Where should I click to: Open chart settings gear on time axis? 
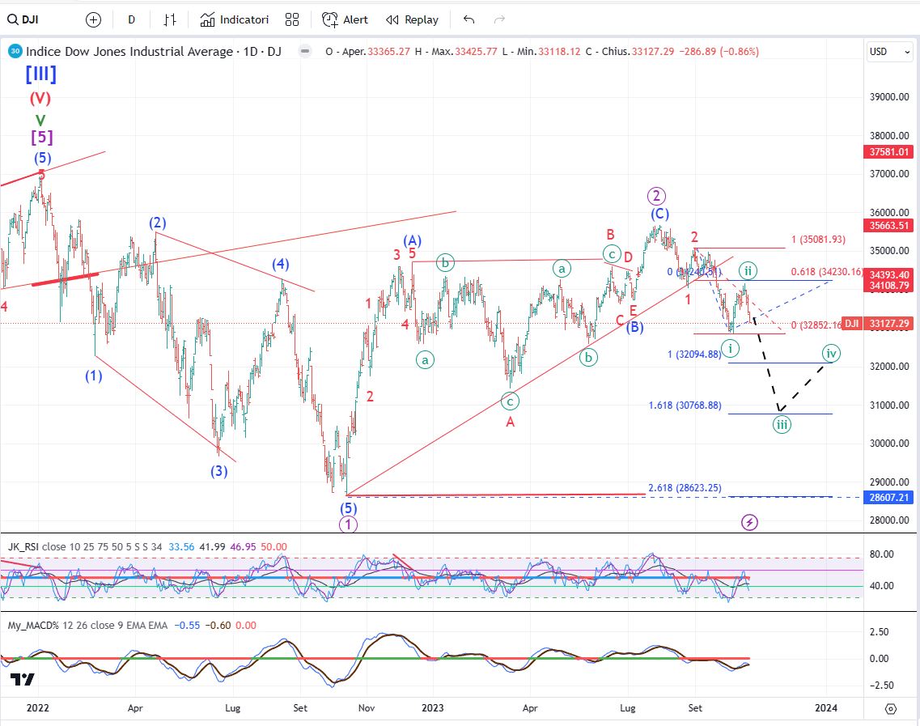click(891, 709)
